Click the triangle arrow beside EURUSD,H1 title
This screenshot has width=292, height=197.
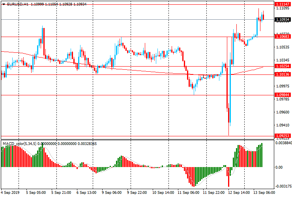tap(4, 4)
